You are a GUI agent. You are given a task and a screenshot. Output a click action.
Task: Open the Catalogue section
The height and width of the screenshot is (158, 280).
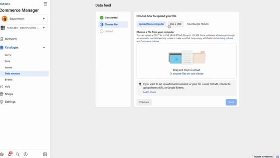[12, 47]
